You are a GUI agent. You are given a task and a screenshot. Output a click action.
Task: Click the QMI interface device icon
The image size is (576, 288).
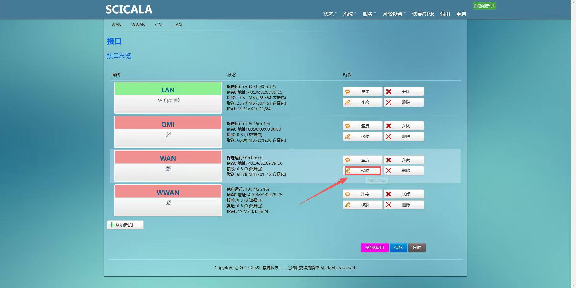click(x=168, y=134)
